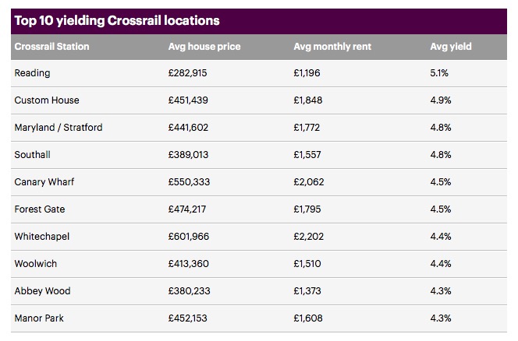Image resolution: width=518 pixels, height=341 pixels.
Task: Select the Abbey Wood station cell
Action: point(42,291)
